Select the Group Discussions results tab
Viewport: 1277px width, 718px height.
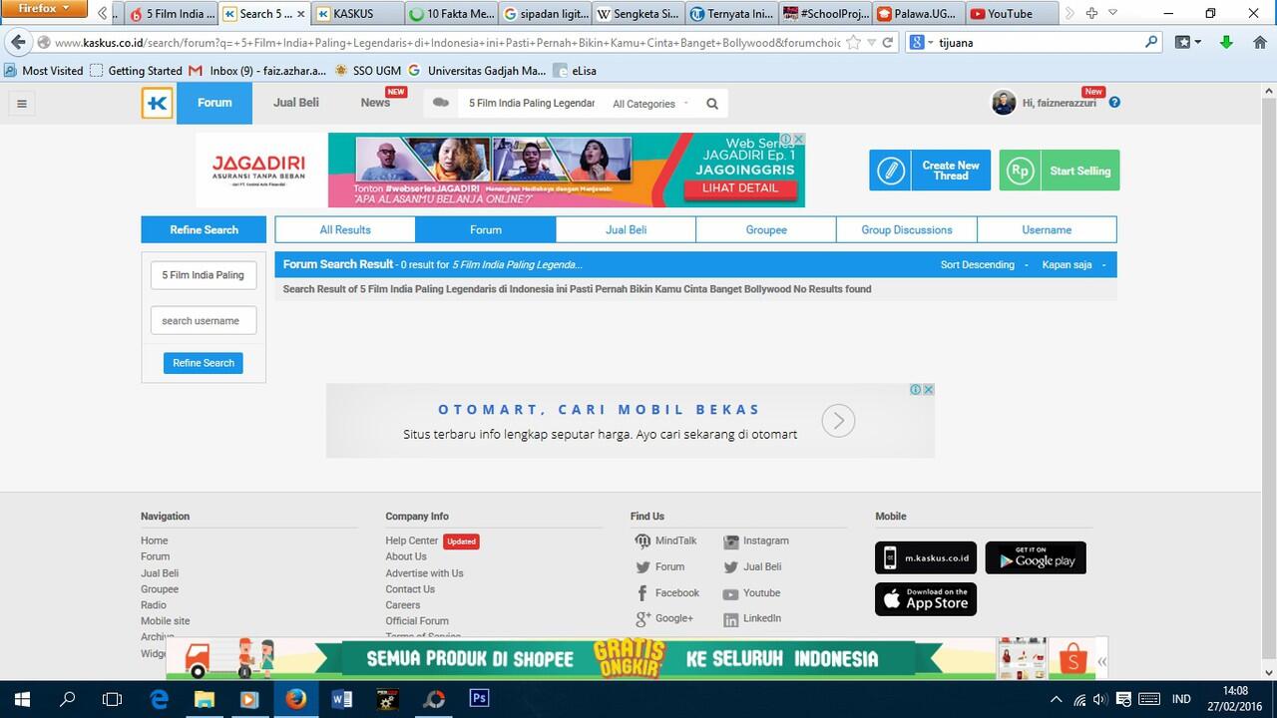tap(907, 229)
